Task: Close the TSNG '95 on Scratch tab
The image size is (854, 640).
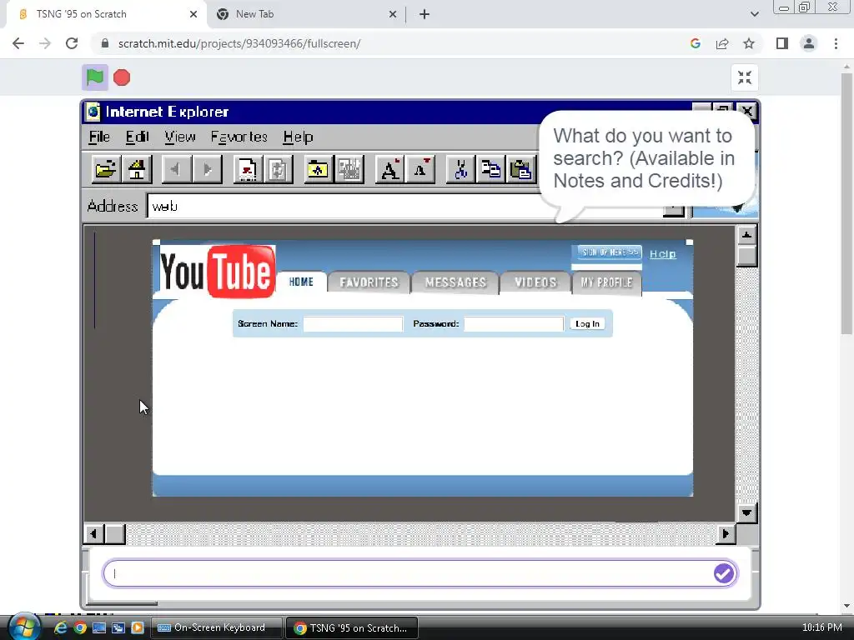Action: pyautogui.click(x=193, y=14)
